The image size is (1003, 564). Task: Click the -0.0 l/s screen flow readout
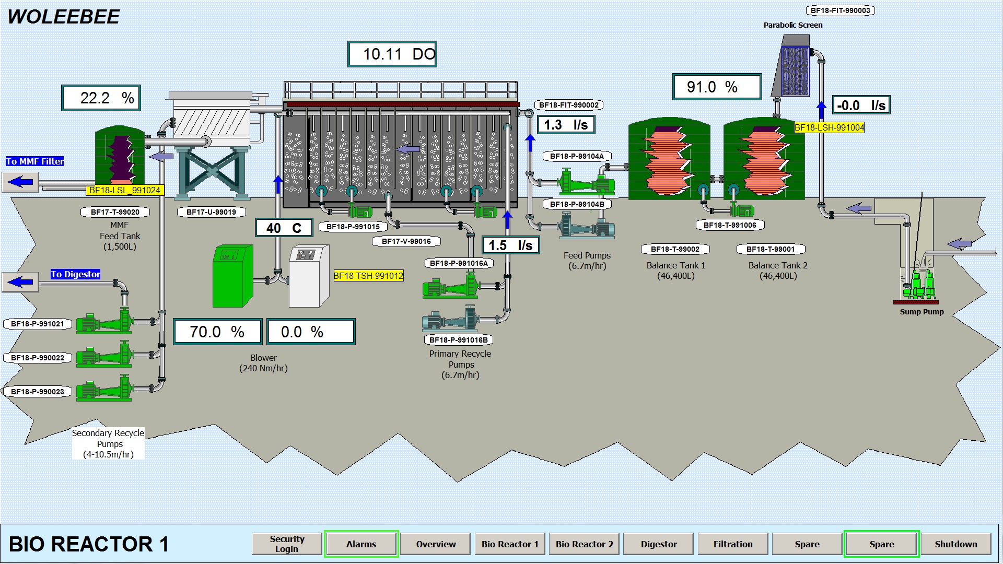[861, 105]
